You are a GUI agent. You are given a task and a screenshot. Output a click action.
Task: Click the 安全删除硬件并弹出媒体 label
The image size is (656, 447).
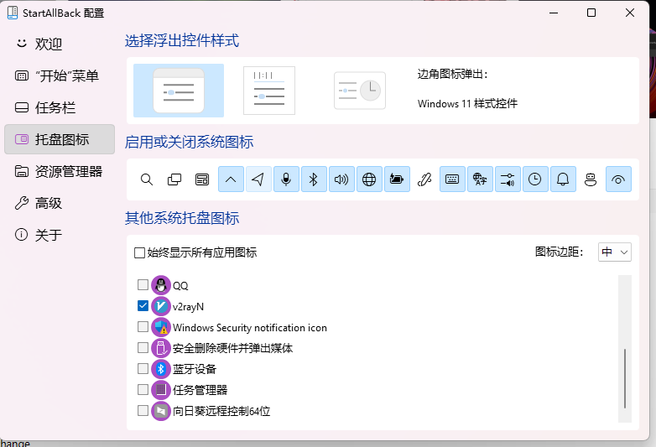[x=232, y=348]
